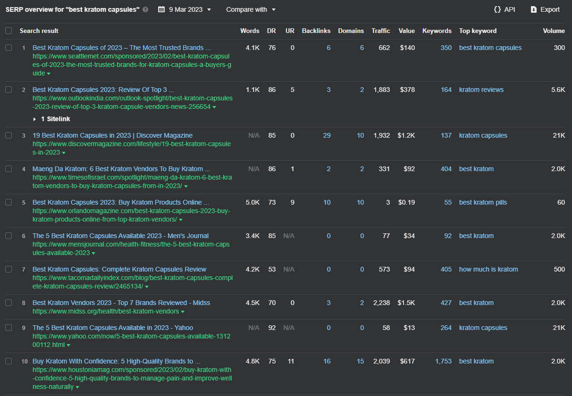
Task: Open URL dropdown arrow for timesofisrael result
Action: coord(186,186)
